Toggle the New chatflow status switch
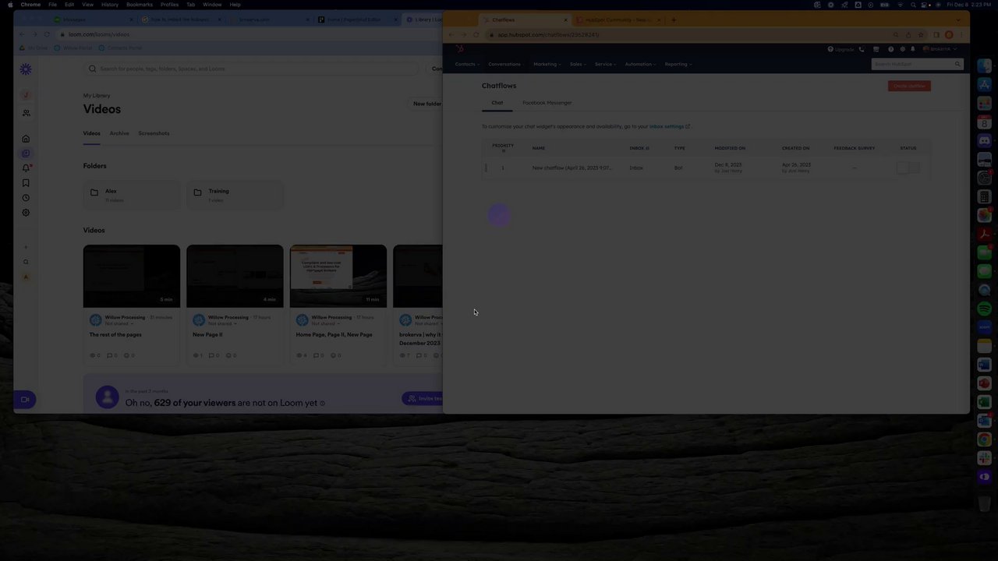The width and height of the screenshot is (998, 561). click(x=908, y=168)
